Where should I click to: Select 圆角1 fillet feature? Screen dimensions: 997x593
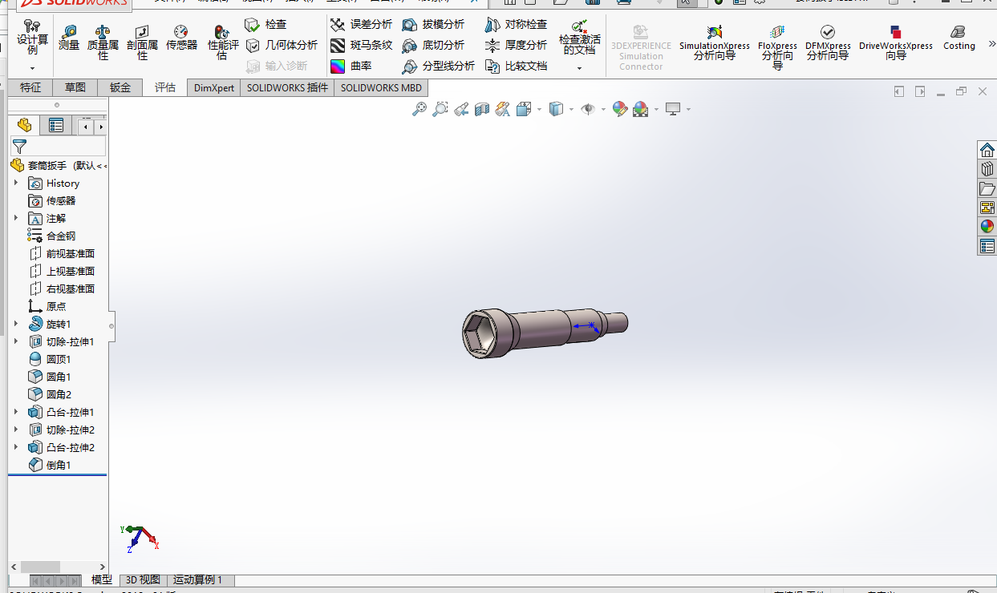[50, 377]
